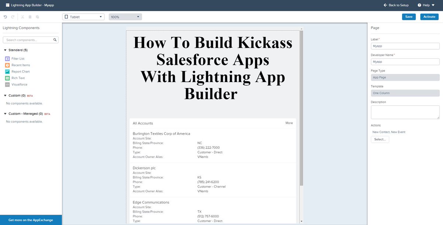
Task: Click the Label input field
Action: pyautogui.click(x=405, y=46)
